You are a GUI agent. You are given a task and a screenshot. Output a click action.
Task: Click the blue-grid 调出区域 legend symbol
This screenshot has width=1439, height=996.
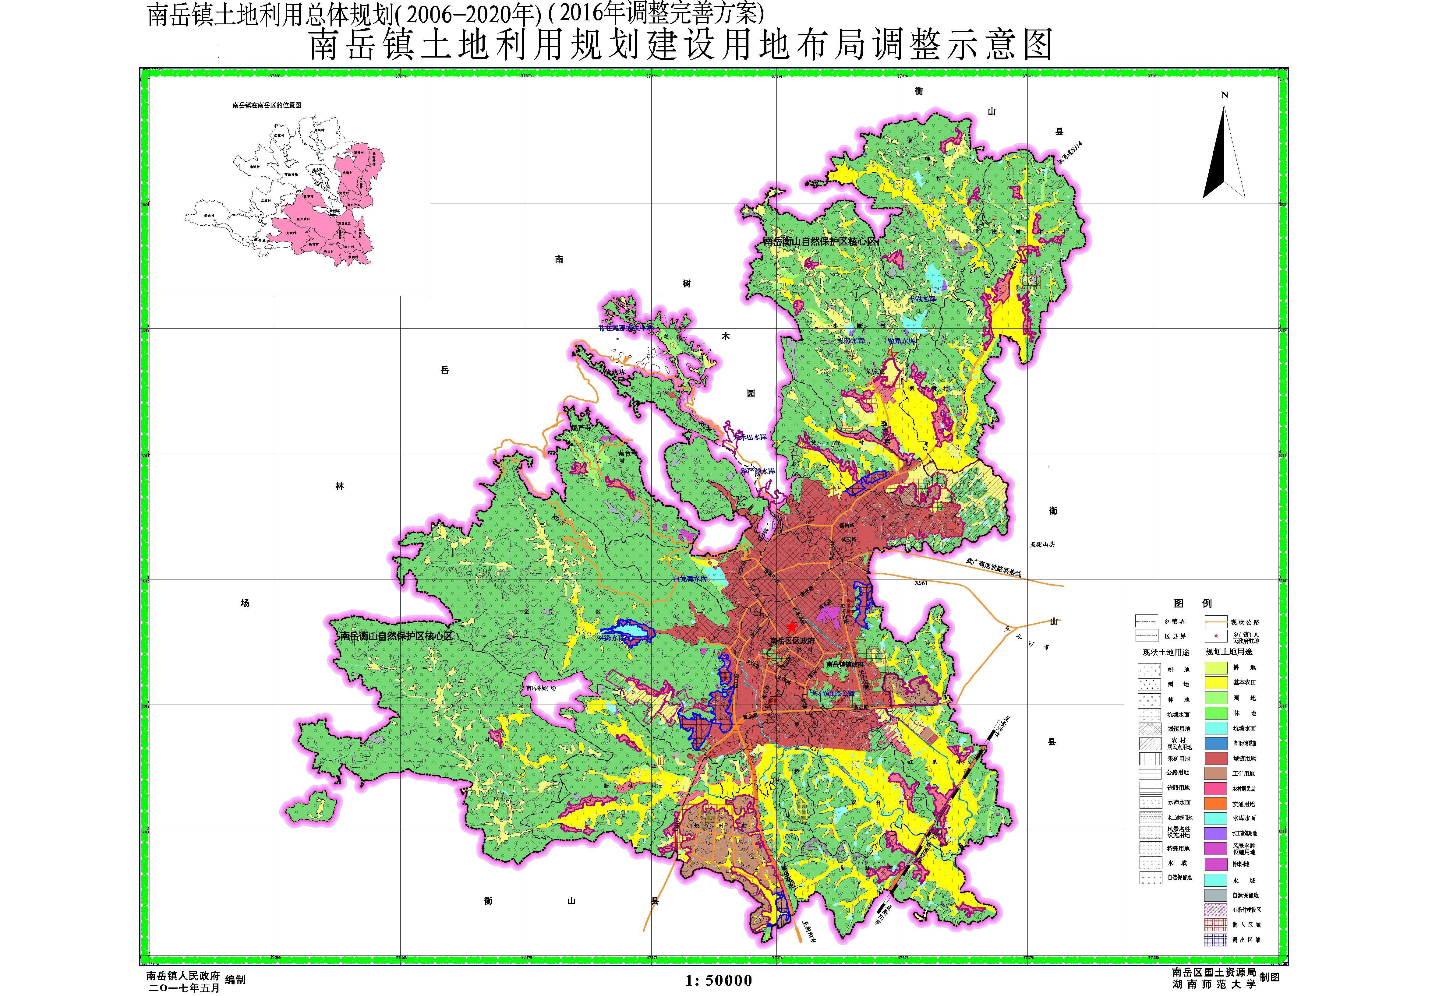1215,940
